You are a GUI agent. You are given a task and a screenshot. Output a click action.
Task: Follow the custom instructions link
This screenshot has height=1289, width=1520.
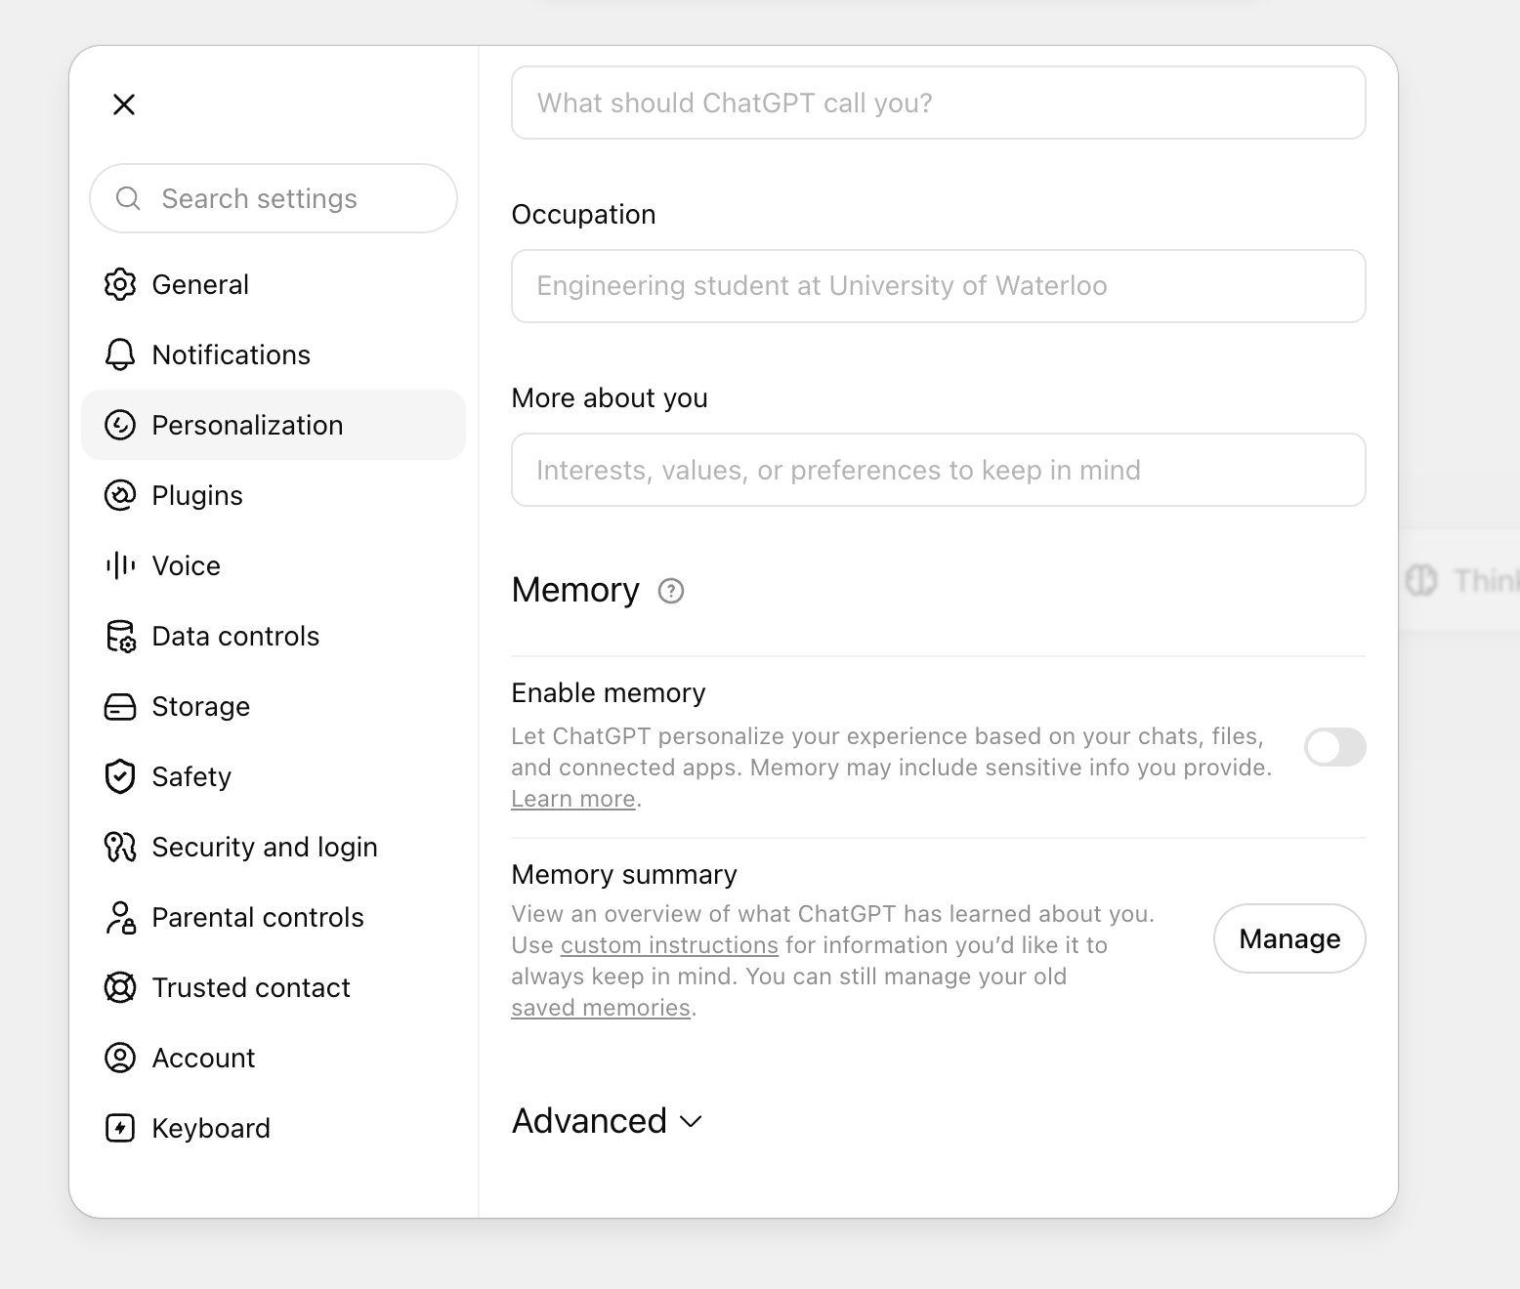click(x=669, y=945)
